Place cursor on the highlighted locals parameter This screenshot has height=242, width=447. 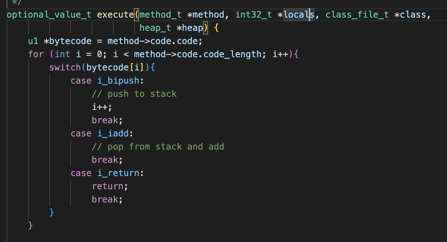[x=298, y=15]
